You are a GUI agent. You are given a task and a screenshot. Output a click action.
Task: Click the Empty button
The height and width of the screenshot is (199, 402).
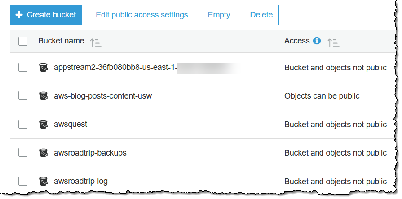pyautogui.click(x=219, y=15)
